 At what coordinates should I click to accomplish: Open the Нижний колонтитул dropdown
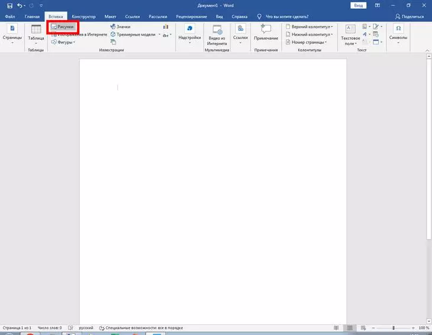coord(309,34)
